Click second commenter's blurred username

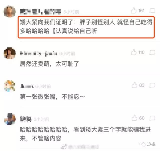pos(38,53)
